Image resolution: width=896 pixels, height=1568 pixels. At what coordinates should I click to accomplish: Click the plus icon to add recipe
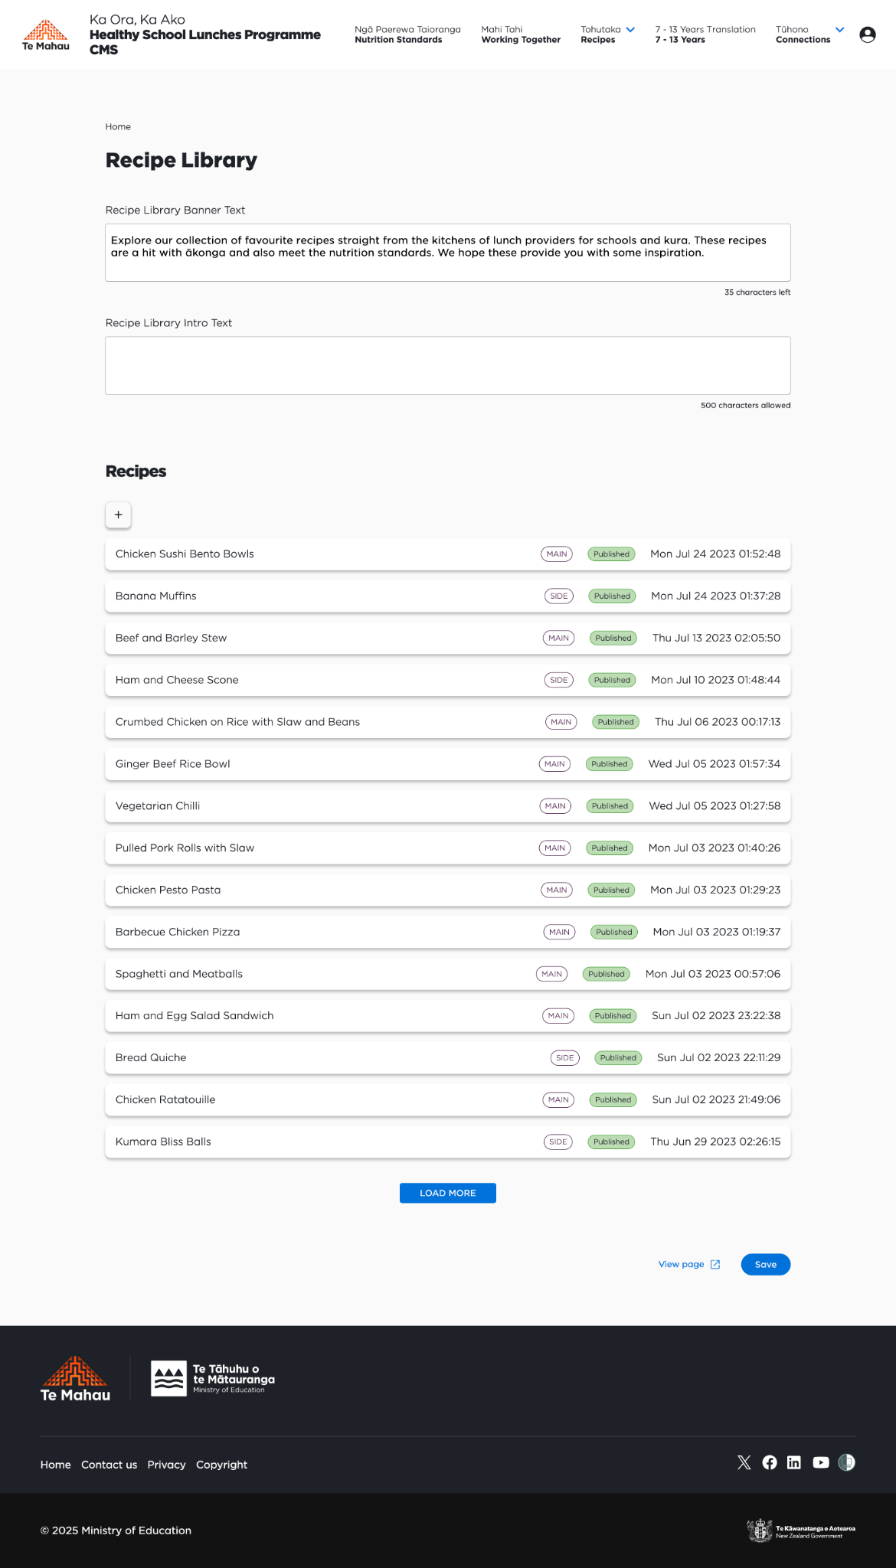118,515
